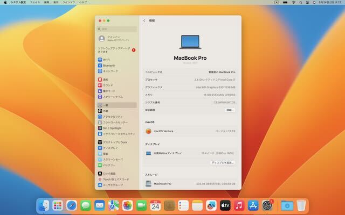
Task: Open コントロールセンター settings
Action: point(117,122)
